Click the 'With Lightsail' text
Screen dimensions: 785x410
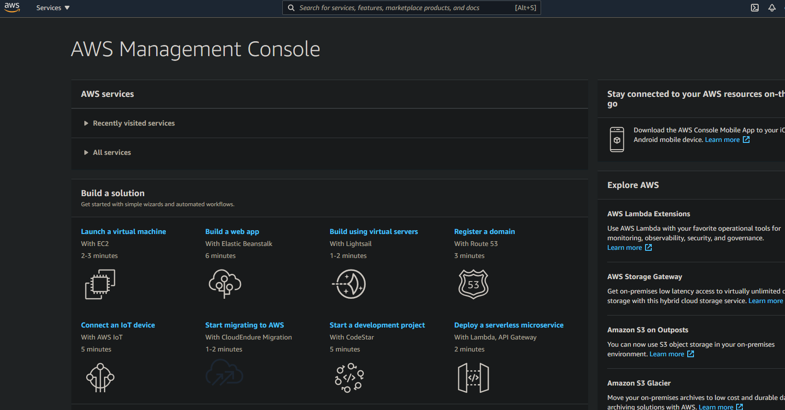point(351,244)
